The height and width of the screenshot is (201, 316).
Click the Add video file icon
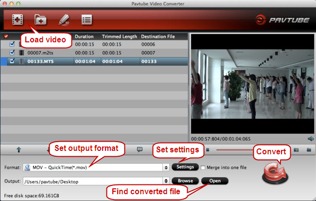click(x=18, y=19)
